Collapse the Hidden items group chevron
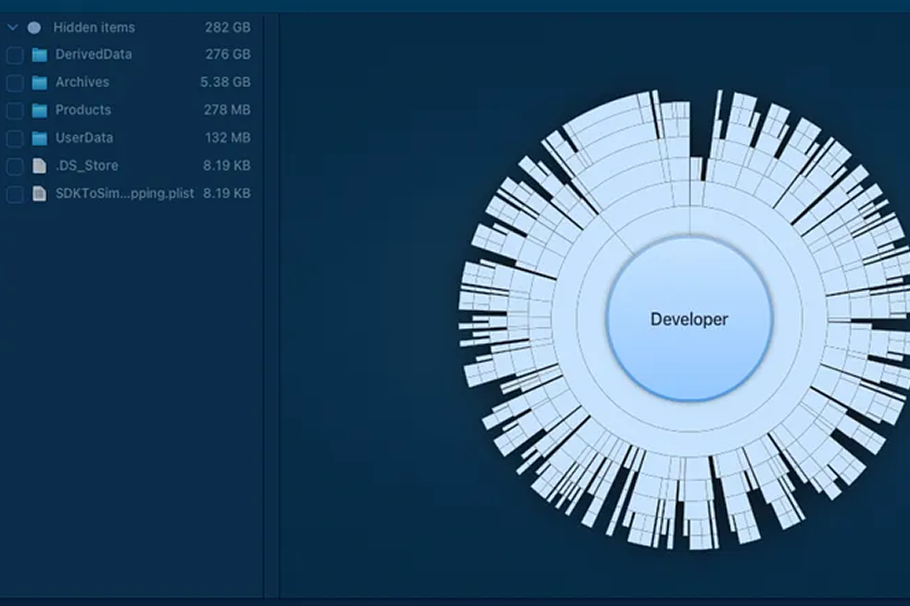The height and width of the screenshot is (606, 910). click(x=13, y=28)
